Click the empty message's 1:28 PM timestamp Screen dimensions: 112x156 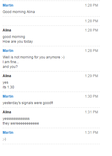(x=91, y=21)
